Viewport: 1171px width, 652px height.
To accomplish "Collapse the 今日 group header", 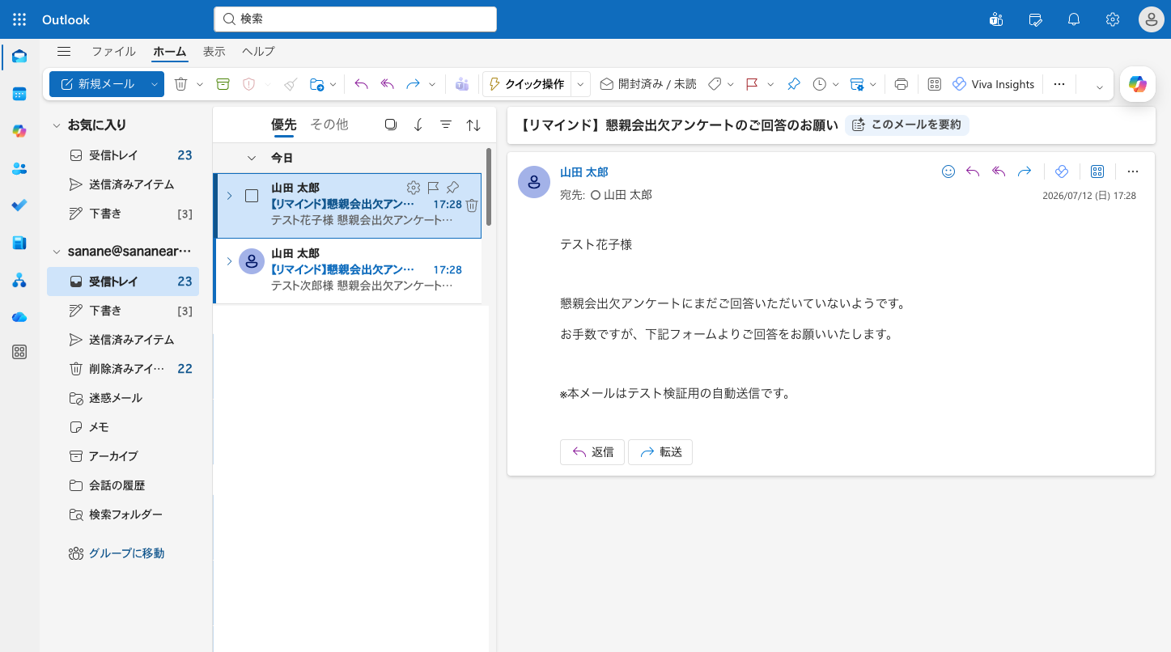I will tap(252, 158).
